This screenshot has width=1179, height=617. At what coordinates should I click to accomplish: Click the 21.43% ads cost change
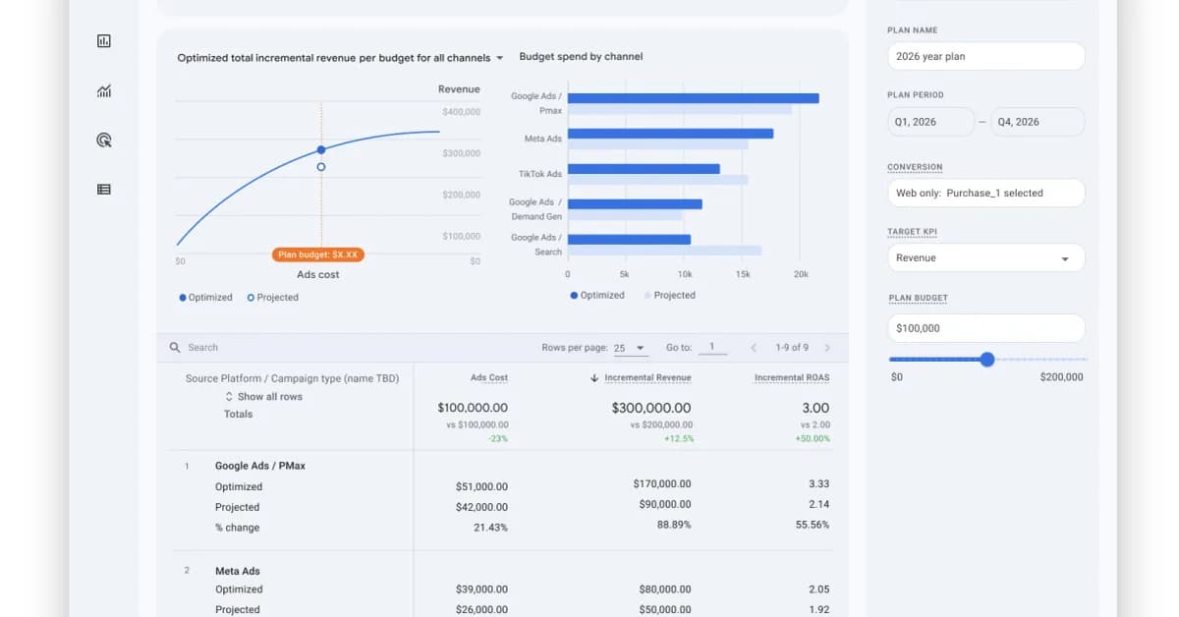point(490,528)
